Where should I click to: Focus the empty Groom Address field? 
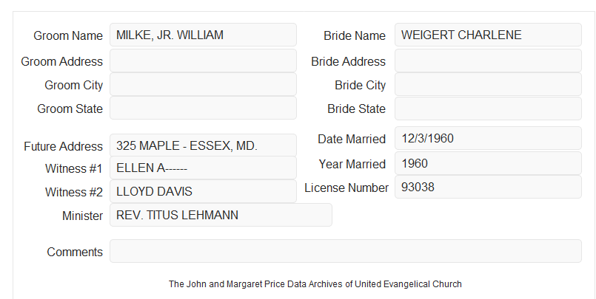203,61
